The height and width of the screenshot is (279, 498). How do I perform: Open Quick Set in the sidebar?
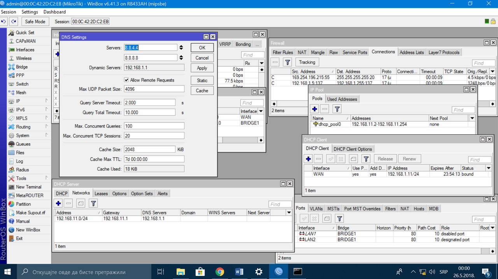25,33
